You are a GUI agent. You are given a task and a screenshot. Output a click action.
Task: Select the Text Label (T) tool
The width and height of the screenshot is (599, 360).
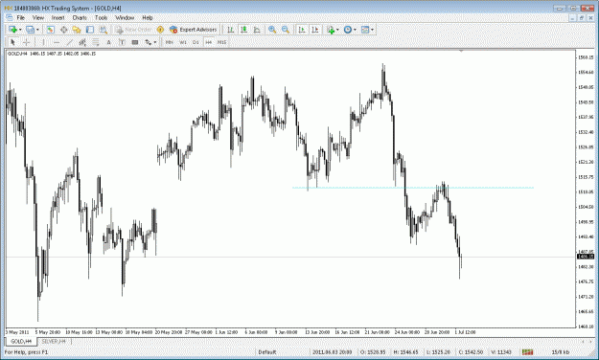(122, 42)
